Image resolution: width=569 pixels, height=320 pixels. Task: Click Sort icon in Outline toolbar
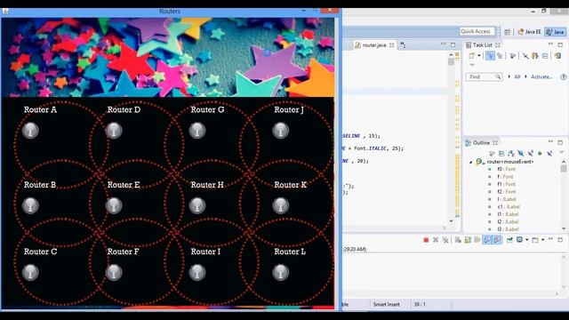coord(511,153)
